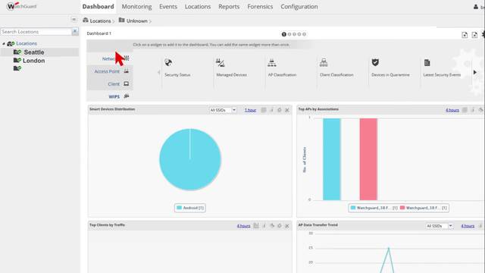
Task: Switch to the Events tab
Action: point(168,7)
